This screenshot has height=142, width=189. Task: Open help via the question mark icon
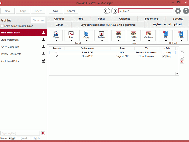click(x=186, y=11)
